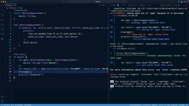Maximize panel size with chevron icon
Screen dimensions: 189x106
coord(184,5)
